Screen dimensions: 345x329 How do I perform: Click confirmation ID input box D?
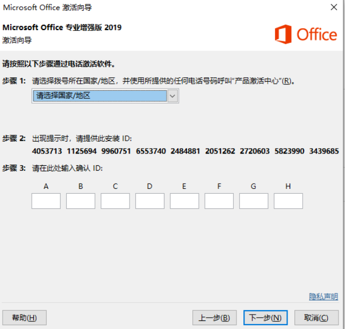(x=150, y=201)
